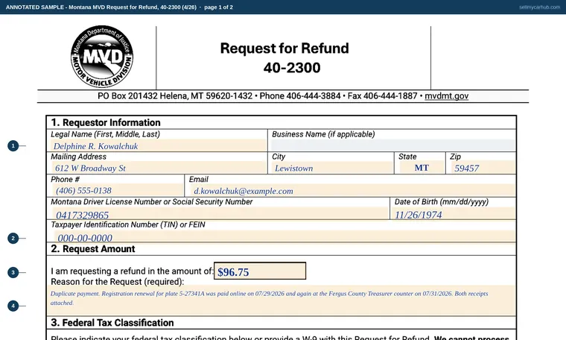The width and height of the screenshot is (566, 340).
Task: Click the form number 40-2300
Action: [292, 68]
